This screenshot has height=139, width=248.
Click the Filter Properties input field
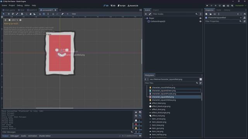click(223, 21)
